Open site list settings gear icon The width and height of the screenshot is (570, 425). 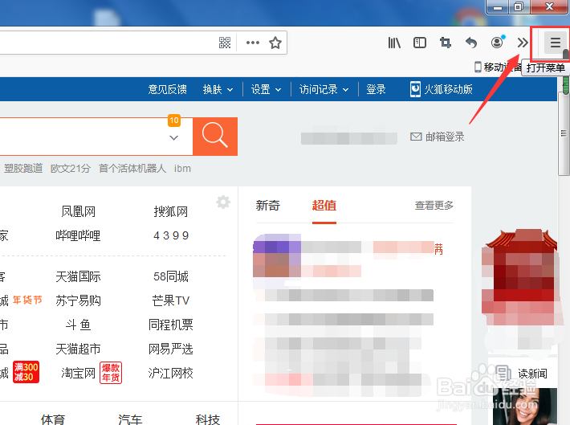(223, 202)
